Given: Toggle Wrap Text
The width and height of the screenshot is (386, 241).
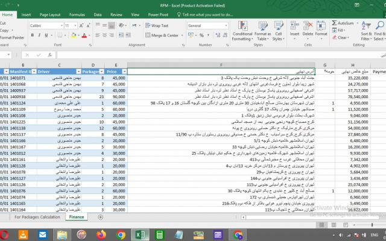Looking at the screenshot, I should (157, 25).
